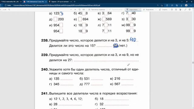Close the first '1138_3-matematika' tab
194x109 pixels.
tap(21, 2)
